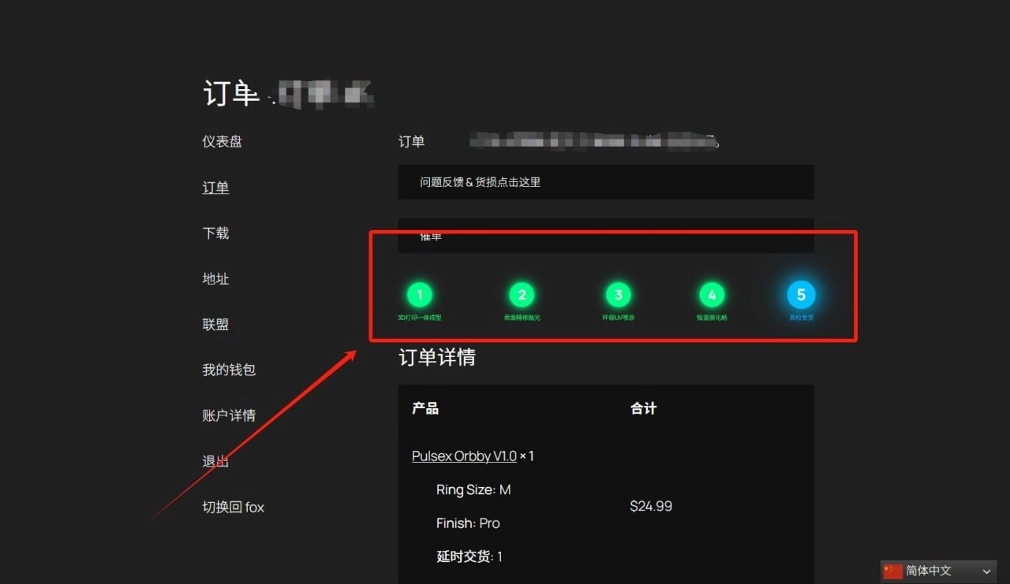Click step 3 circle for 环保UV喷涂
The image size is (1010, 584).
[619, 295]
